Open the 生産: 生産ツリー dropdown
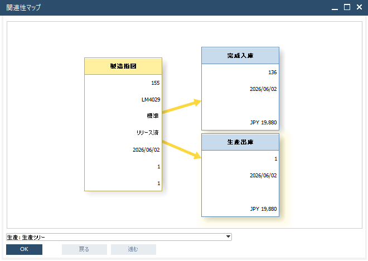Image resolution: width=368 pixels, height=261 pixels. pos(119,237)
